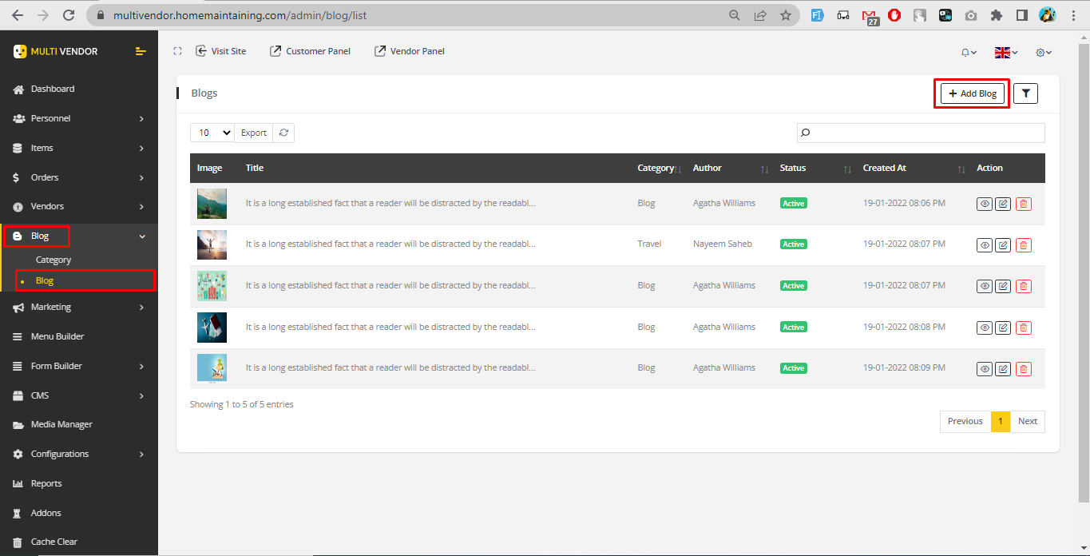1090x556 pixels.
Task: Click the search field above the table
Action: 921,133
